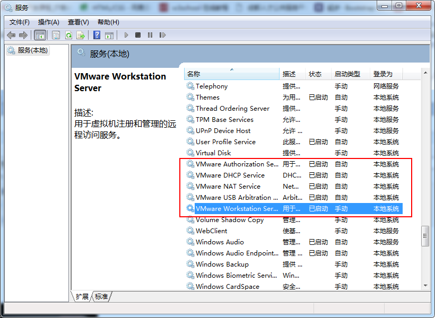Click gear icon of Windows Backup service
Image resolution: width=435 pixels, height=318 pixels.
(x=190, y=264)
